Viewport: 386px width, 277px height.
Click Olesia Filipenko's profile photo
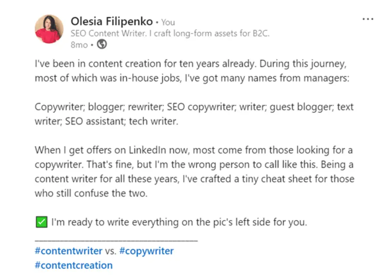[49, 29]
